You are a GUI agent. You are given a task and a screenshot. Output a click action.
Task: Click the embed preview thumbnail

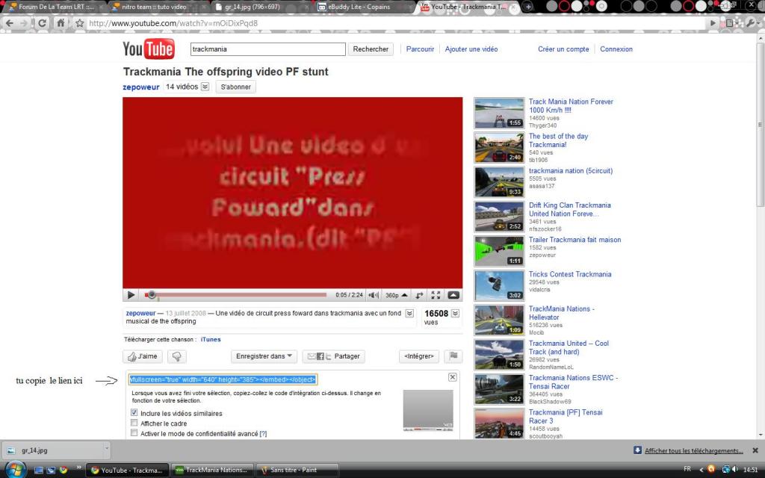pos(428,411)
